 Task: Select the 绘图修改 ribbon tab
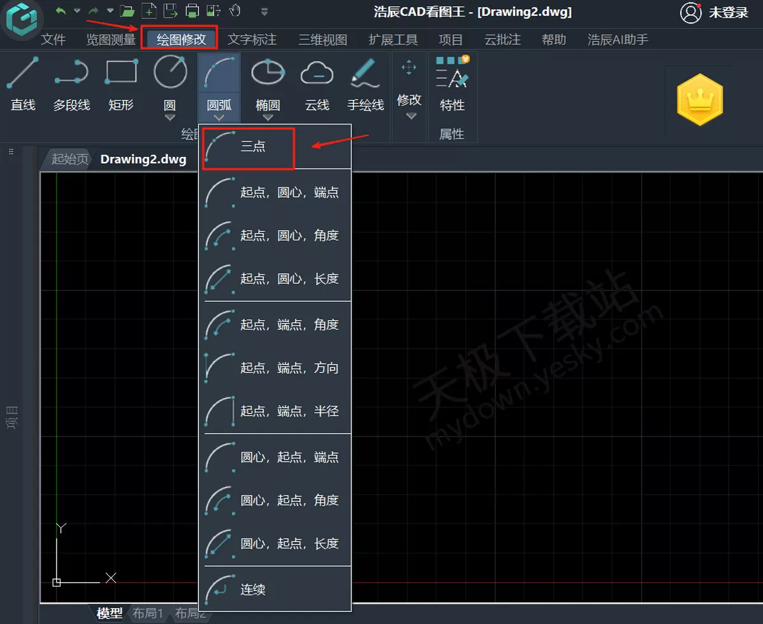181,39
